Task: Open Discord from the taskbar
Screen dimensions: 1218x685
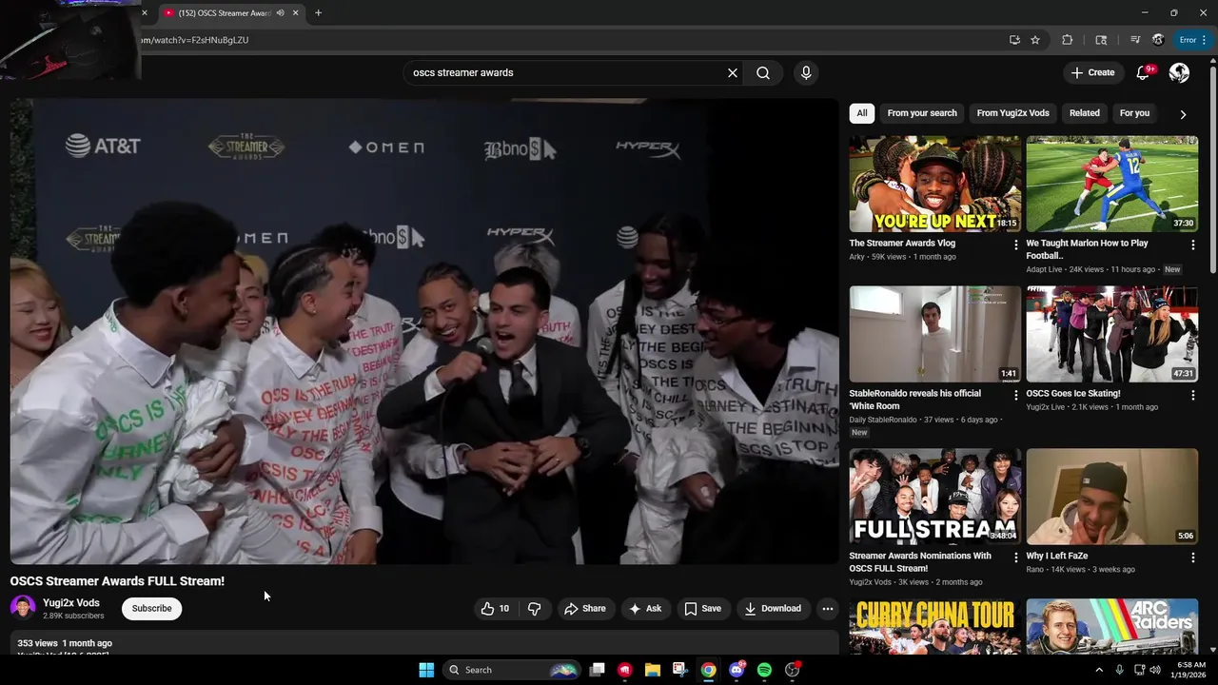Action: [x=737, y=670]
